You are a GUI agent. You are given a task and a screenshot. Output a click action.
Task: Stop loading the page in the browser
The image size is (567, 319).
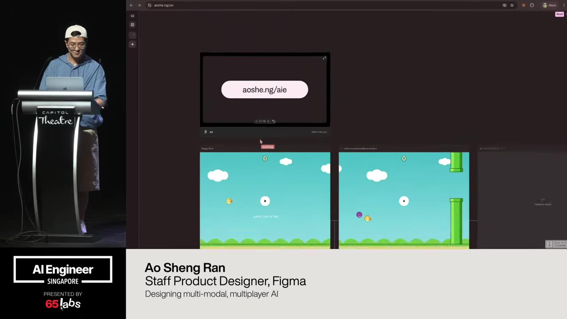tap(139, 5)
